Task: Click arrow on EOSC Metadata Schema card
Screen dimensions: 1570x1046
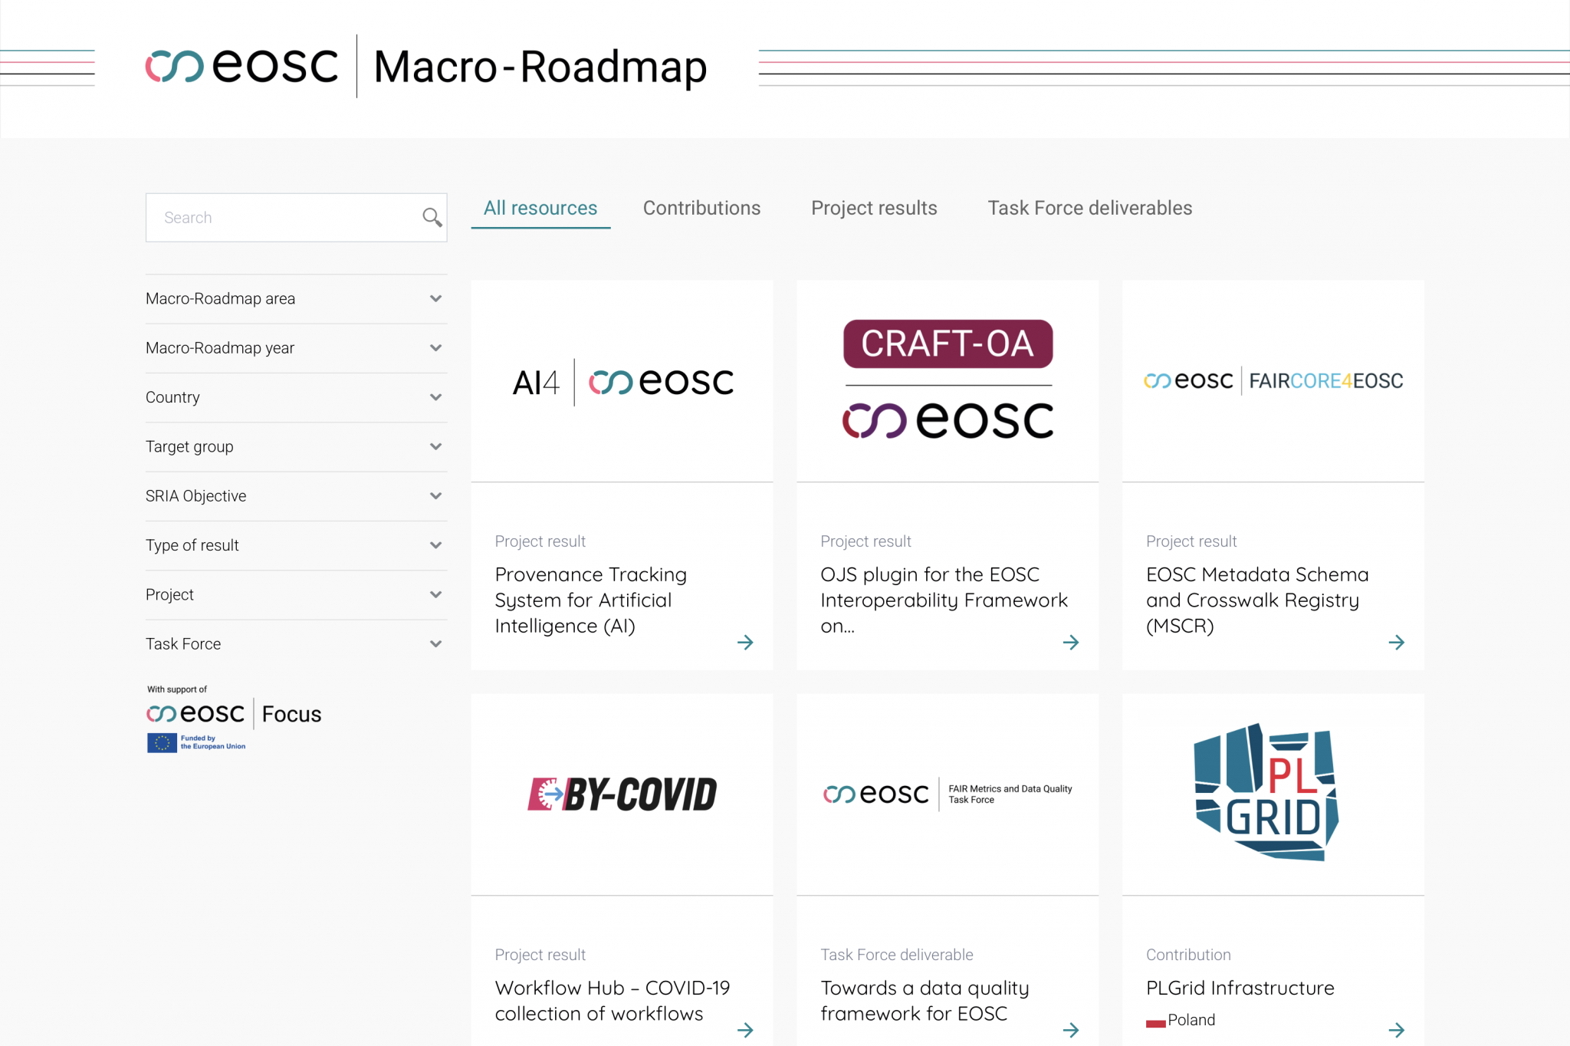Action: pos(1396,642)
